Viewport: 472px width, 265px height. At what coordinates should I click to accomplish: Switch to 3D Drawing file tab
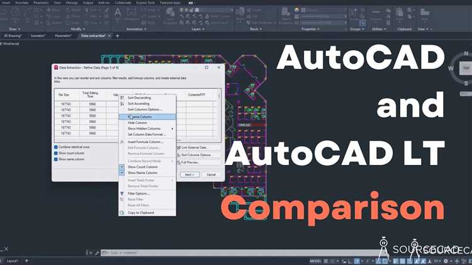coord(12,36)
